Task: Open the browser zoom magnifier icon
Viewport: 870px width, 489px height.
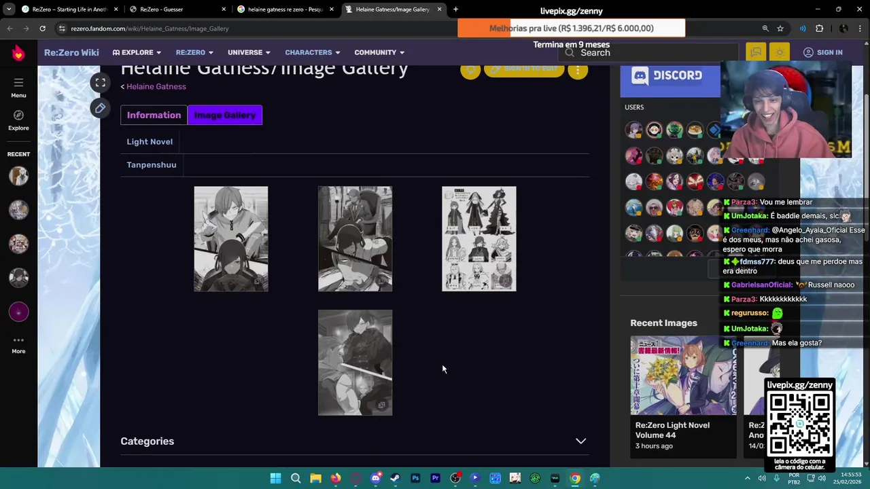Action: [765, 29]
